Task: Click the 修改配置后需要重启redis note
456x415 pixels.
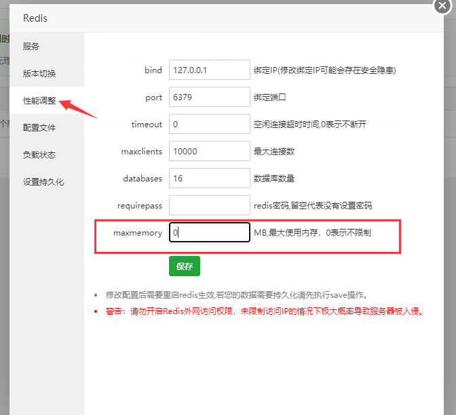Action: coord(237,295)
